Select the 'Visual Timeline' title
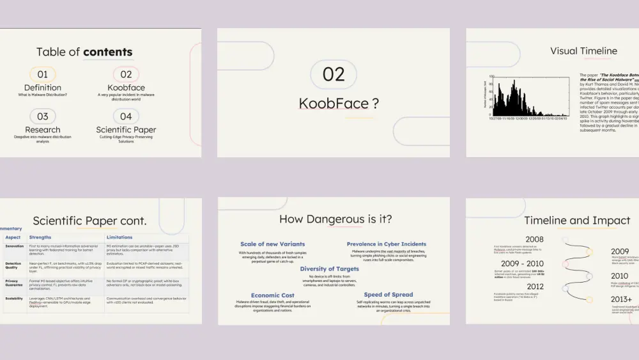The height and width of the screenshot is (360, 639). pos(583,51)
